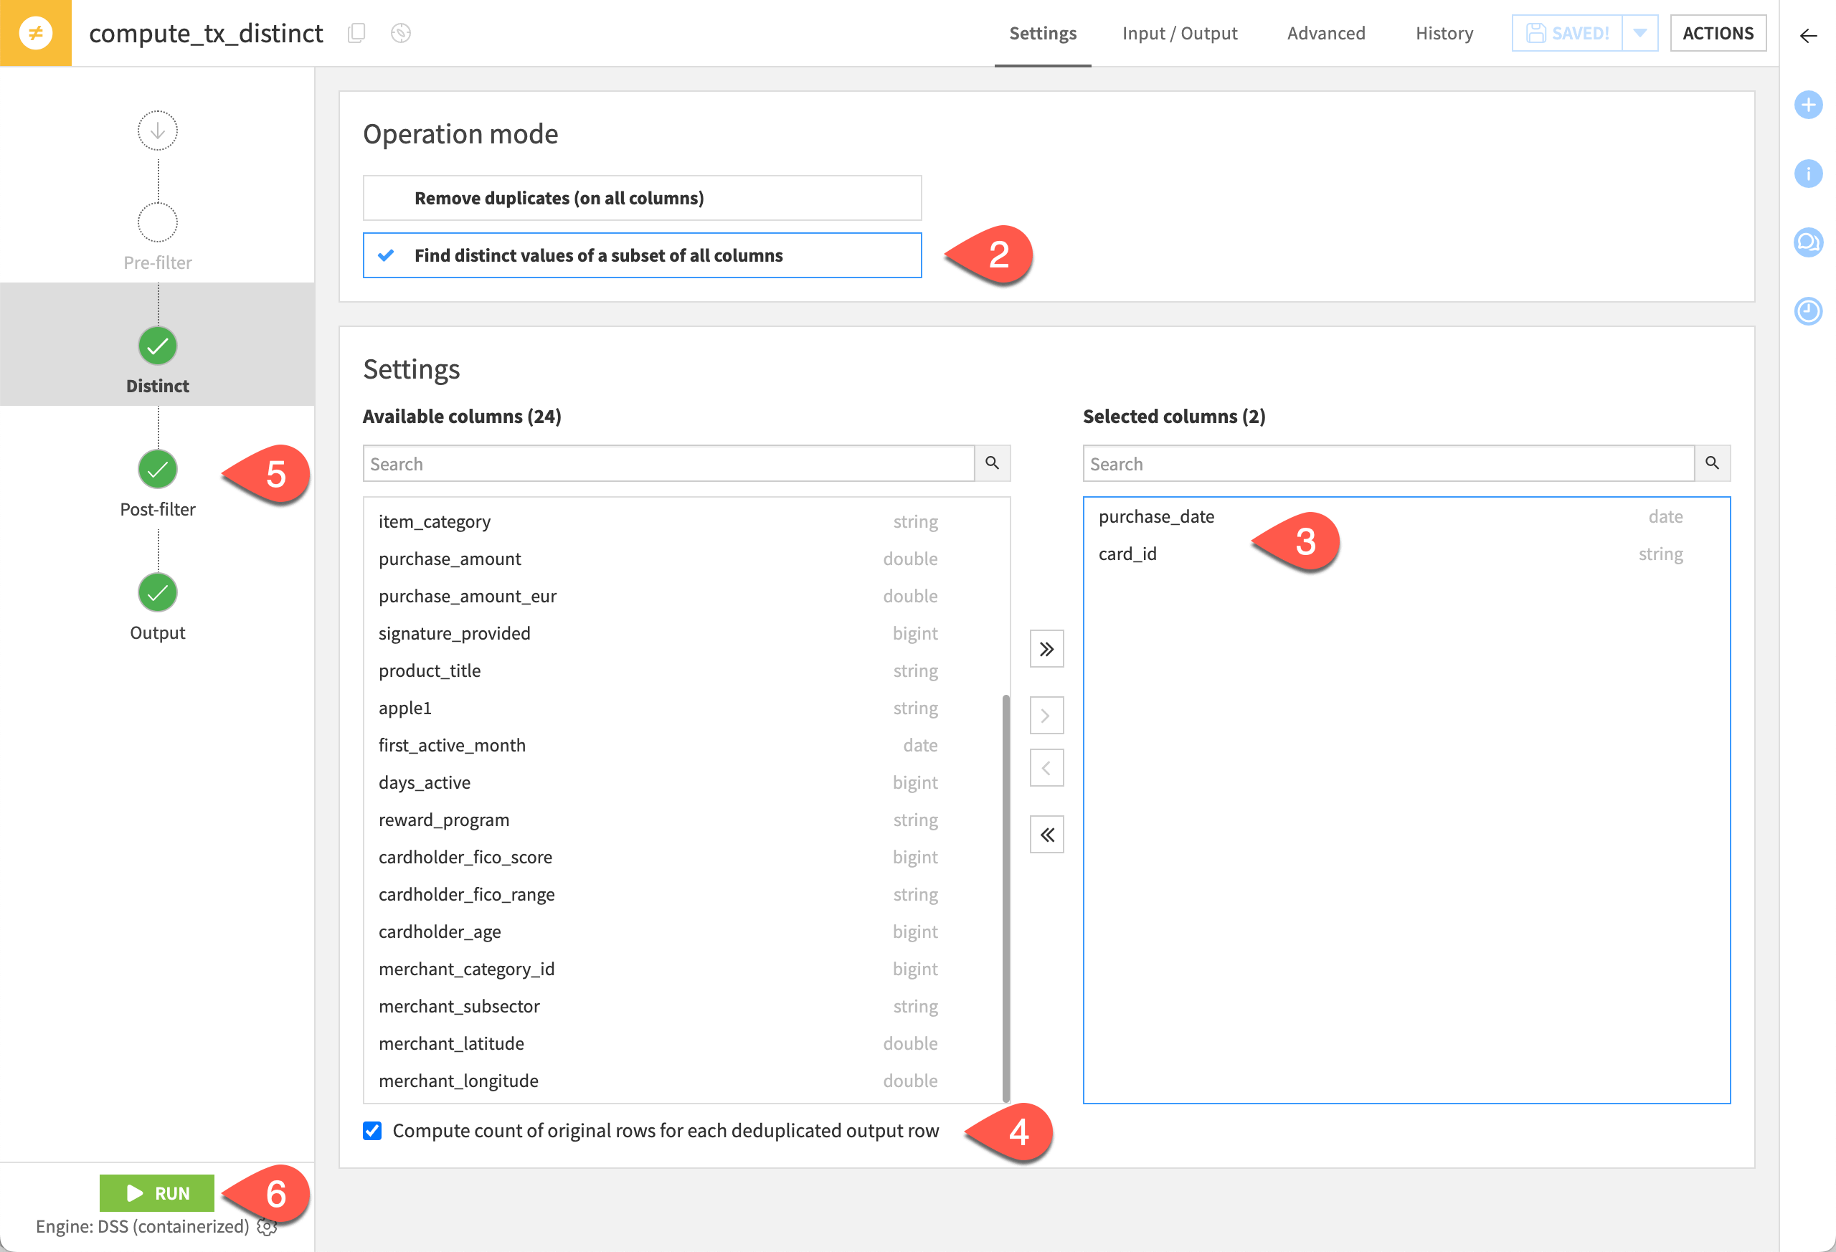Collapse the panel with the back arrow
The image size is (1836, 1252).
pos(1808,36)
